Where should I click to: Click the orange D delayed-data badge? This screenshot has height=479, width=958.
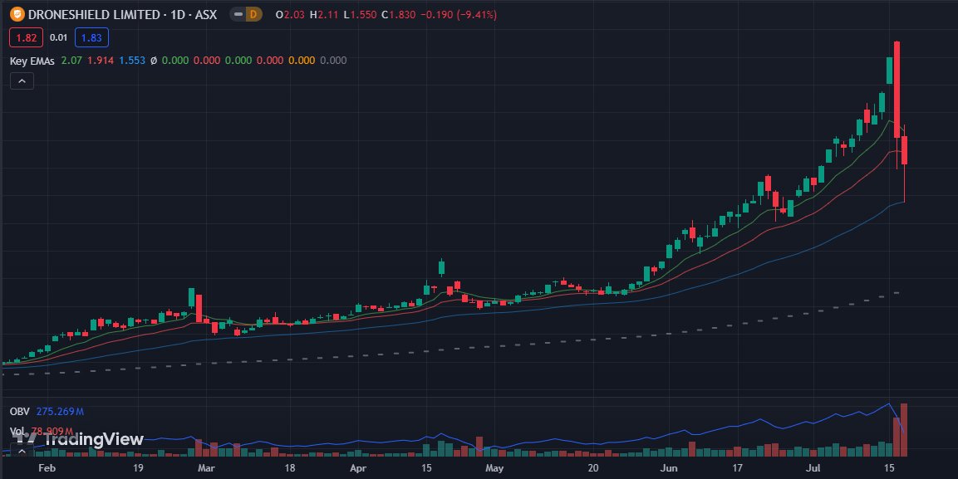pyautogui.click(x=253, y=14)
